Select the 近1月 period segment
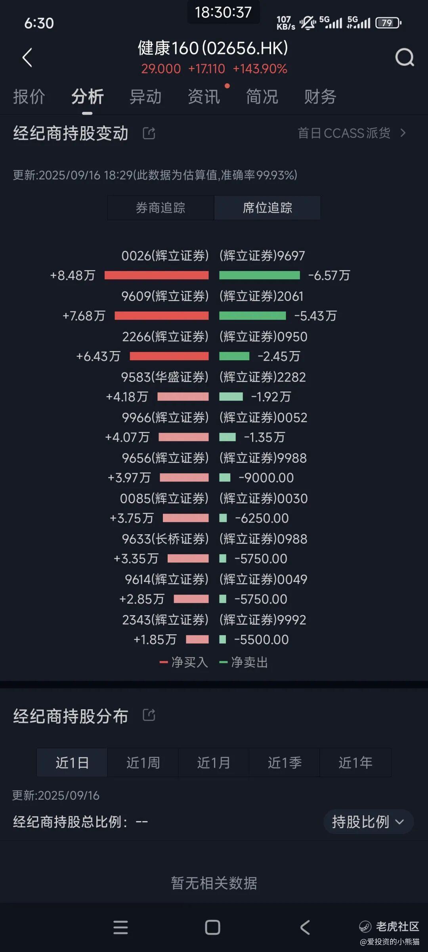Viewport: 428px width, 952px height. [x=214, y=762]
